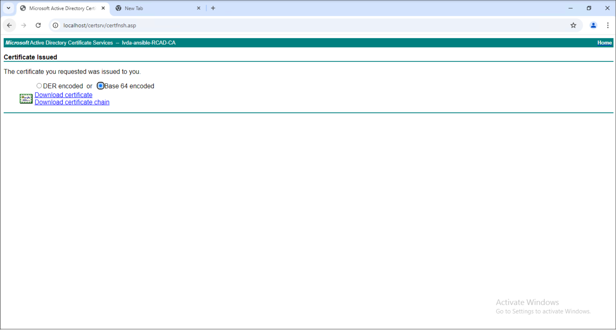Screen dimensions: 616x330
Task: Open the tab search chevron
Action: (x=8, y=8)
